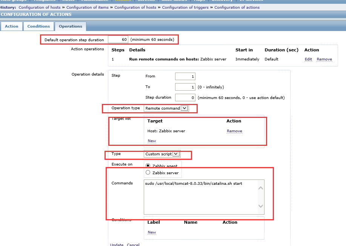Edit the Run remote commands operation
This screenshot has height=246, width=346.
coord(308,59)
